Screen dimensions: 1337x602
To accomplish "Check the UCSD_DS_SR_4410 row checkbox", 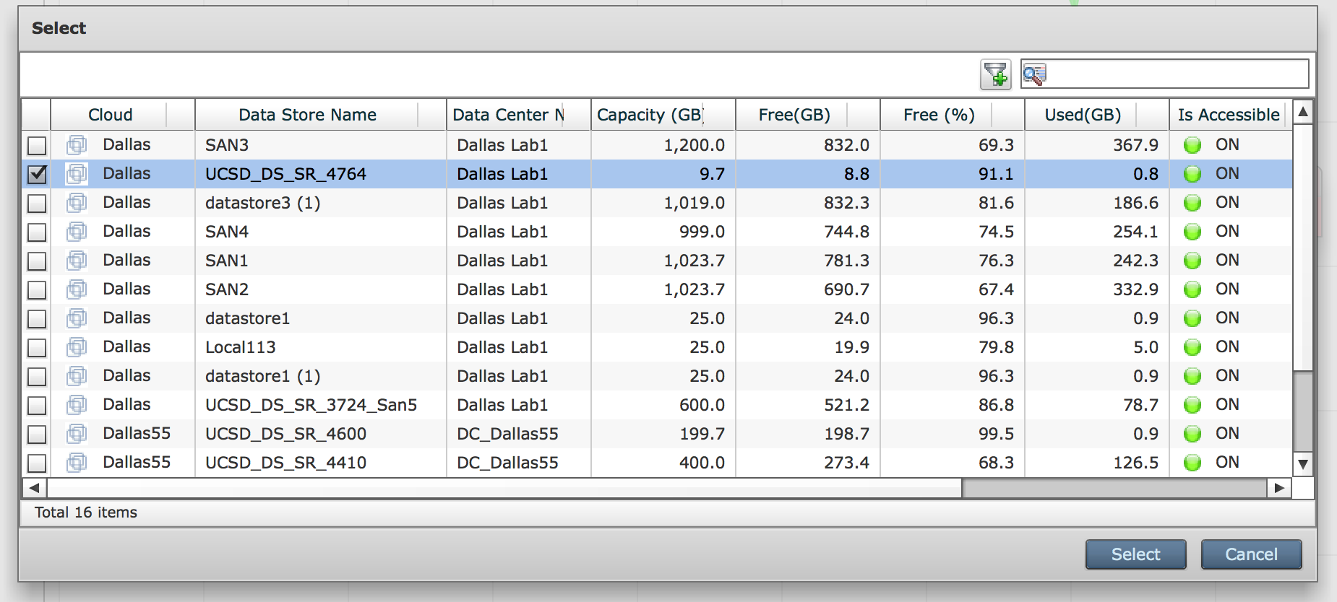I will point(37,463).
